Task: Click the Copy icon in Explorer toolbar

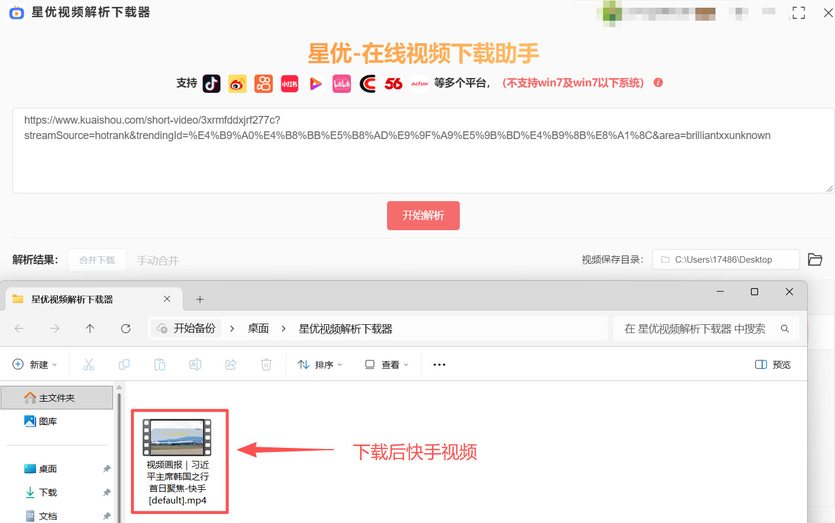Action: pos(124,364)
